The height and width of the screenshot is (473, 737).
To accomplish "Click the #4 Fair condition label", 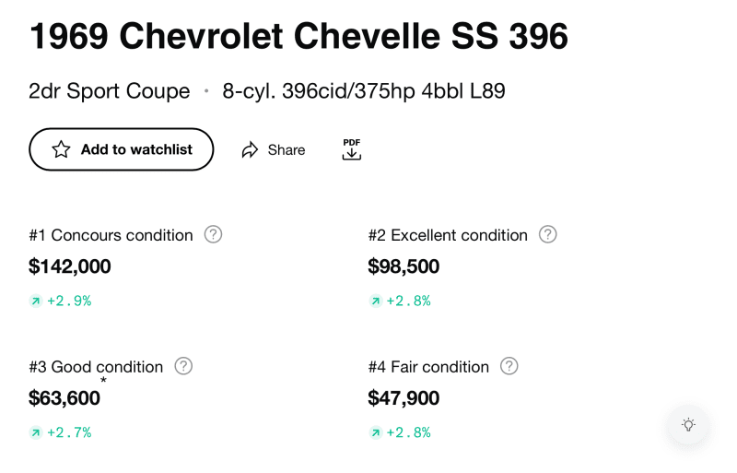I will tap(428, 367).
